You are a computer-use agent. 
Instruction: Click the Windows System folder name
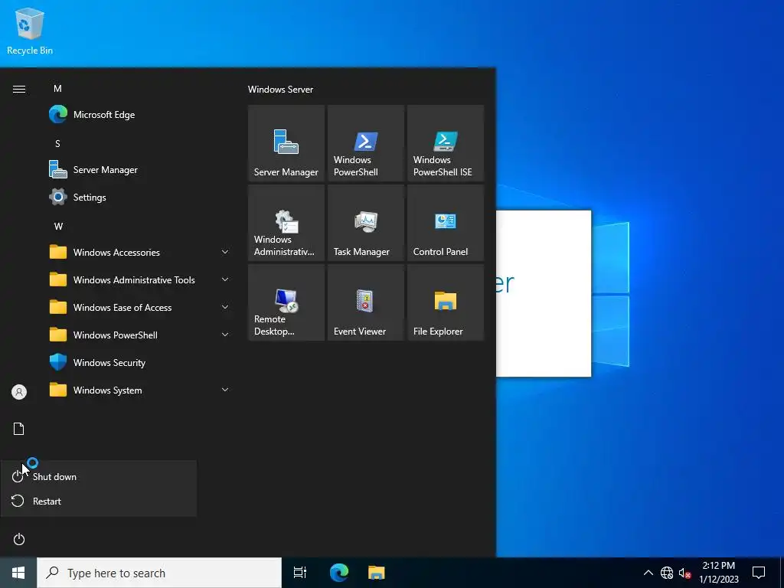point(107,390)
